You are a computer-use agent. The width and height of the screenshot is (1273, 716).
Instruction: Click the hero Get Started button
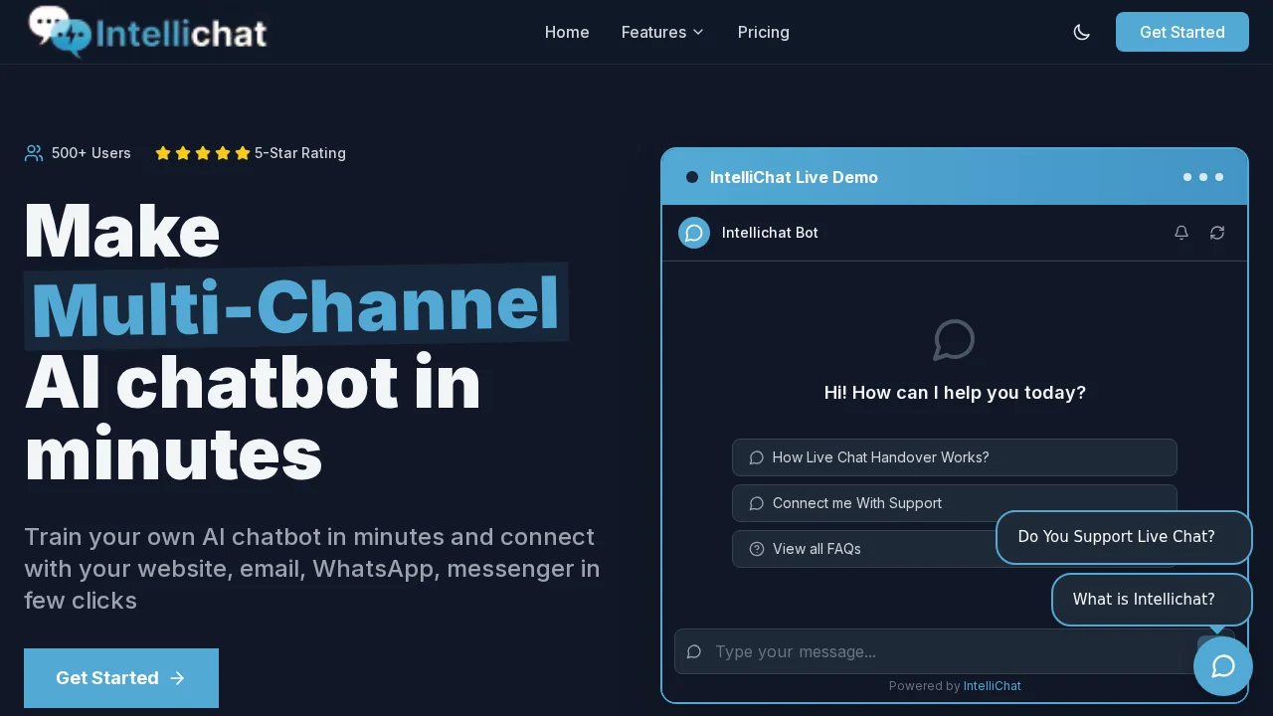tap(120, 677)
